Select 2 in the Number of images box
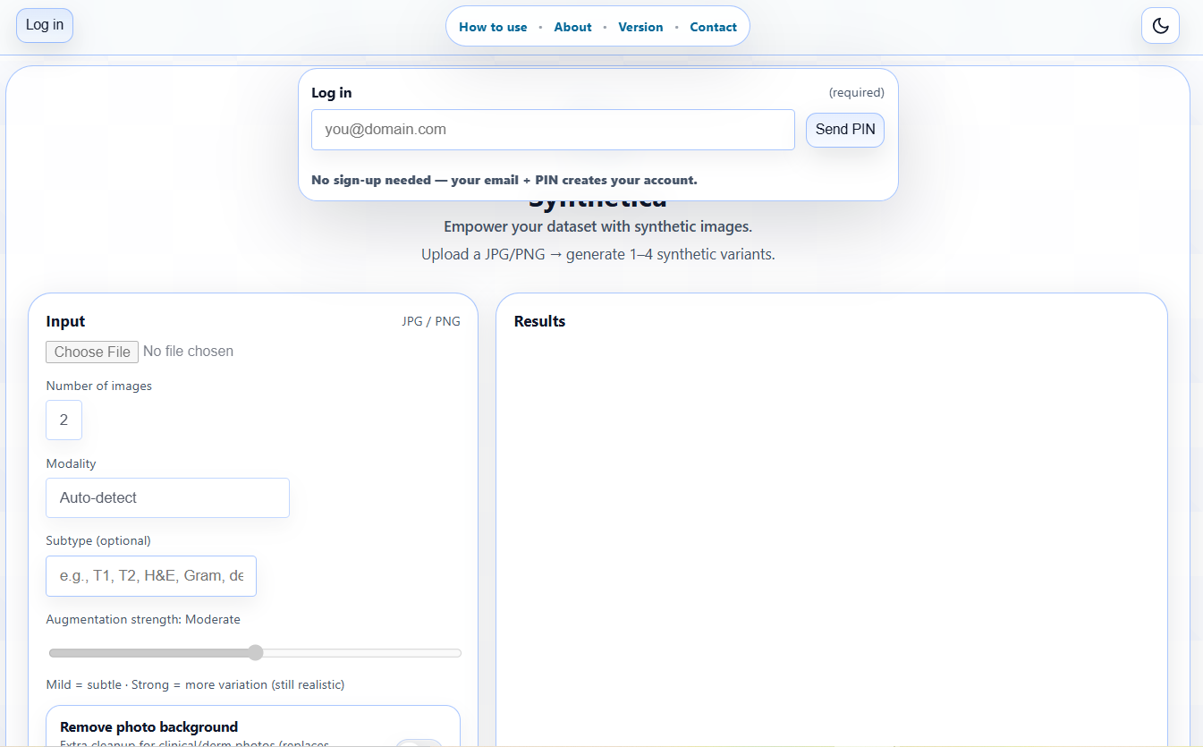This screenshot has height=747, width=1203. coord(64,420)
